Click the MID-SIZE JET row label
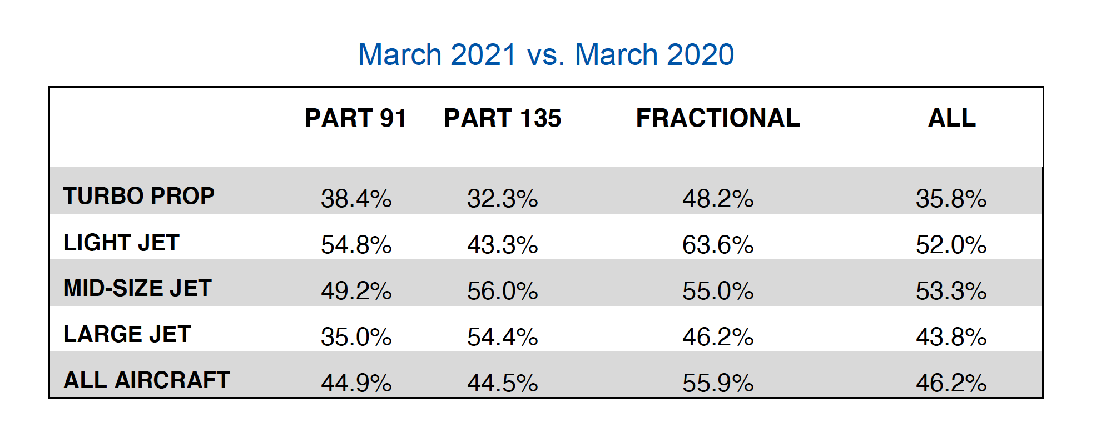This screenshot has height=442, width=1101. pos(137,288)
